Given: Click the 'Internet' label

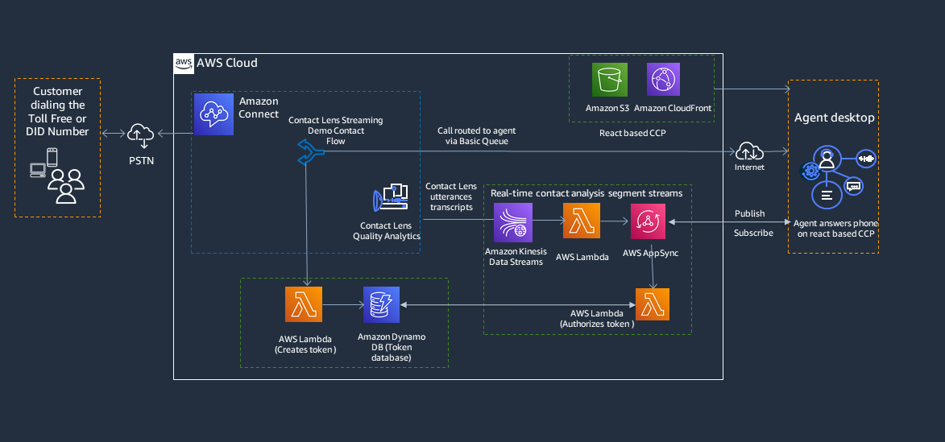Looking at the screenshot, I should pos(749,167).
